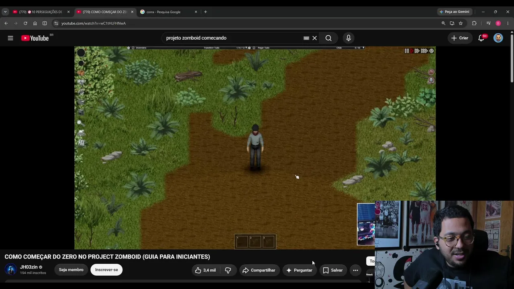Set game speed to normal play
The image size is (514, 289).
[411, 51]
